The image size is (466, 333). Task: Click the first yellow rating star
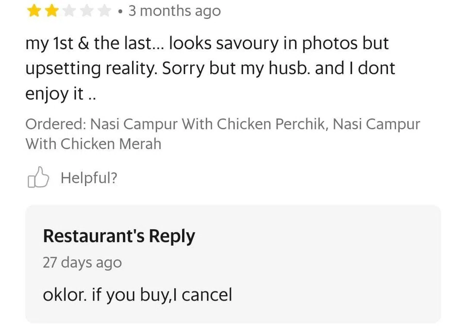click(x=33, y=11)
